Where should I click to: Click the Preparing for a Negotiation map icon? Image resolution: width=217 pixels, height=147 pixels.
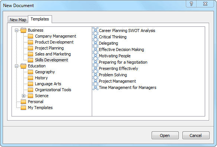coord(95,62)
